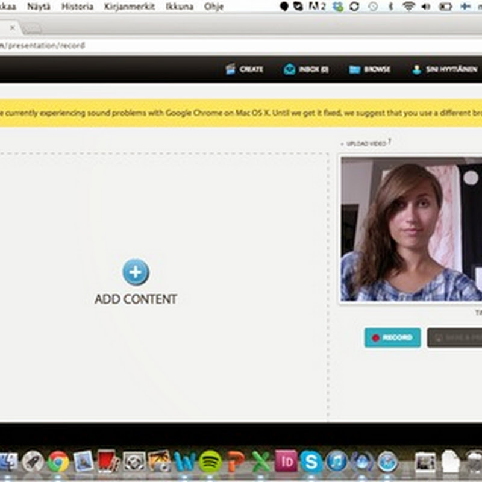
Task: Open Launchpad from the dock
Action: (33, 462)
